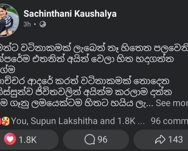Open the post via the 3h timestamp
This screenshot has height=151, width=188.
(27, 24)
